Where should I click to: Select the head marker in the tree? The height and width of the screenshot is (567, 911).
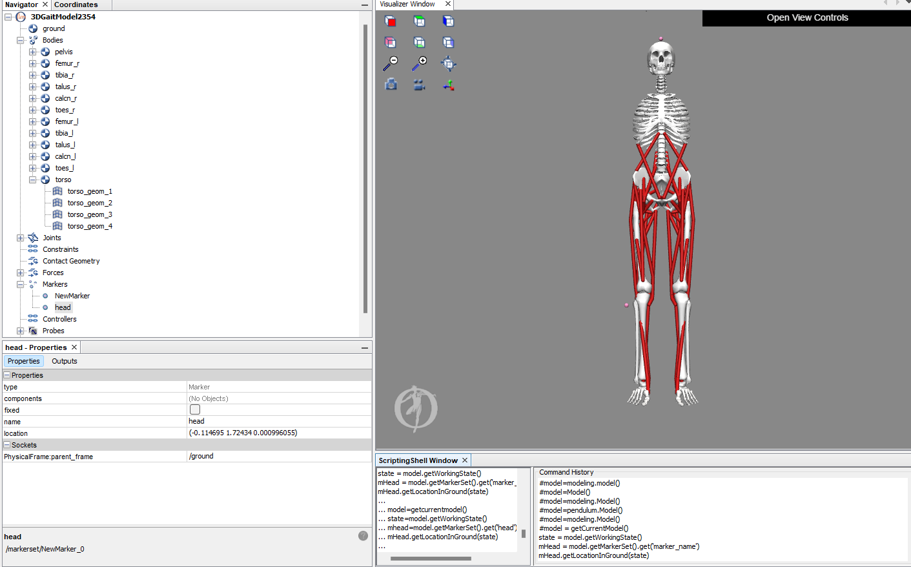(63, 307)
